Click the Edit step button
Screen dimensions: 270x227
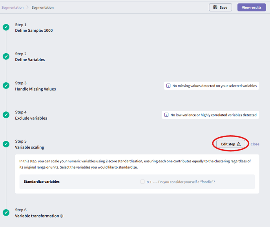(231, 144)
